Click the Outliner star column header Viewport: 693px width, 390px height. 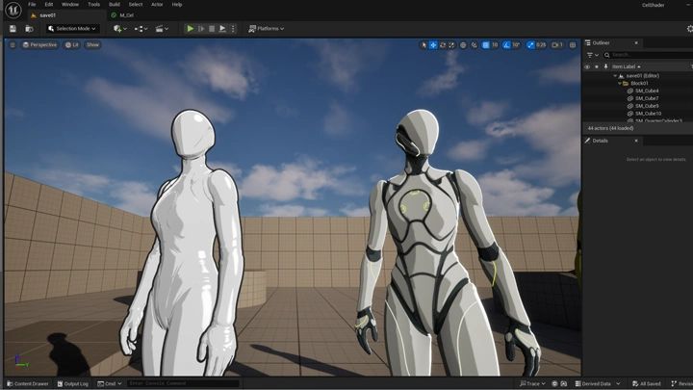596,66
